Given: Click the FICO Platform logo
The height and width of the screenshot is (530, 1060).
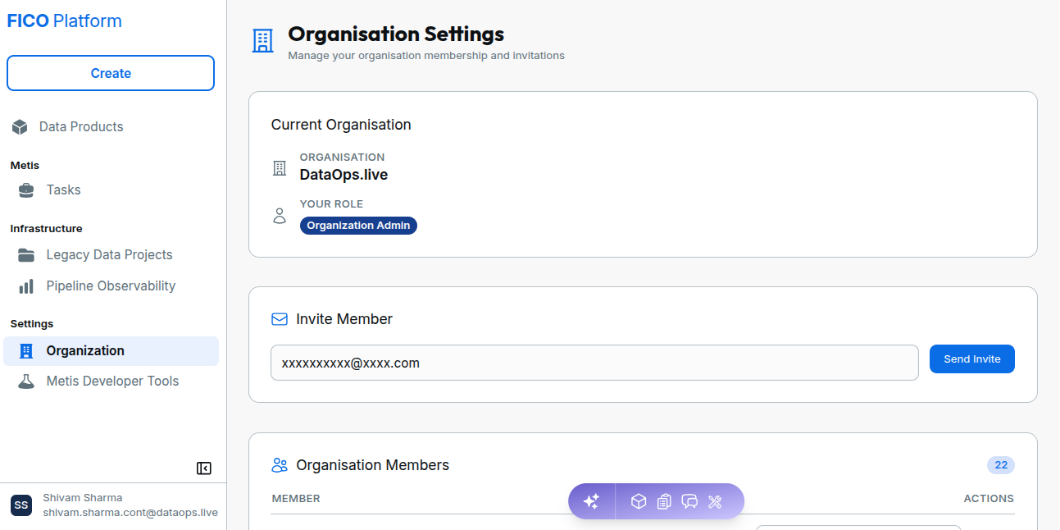Looking at the screenshot, I should point(65,21).
